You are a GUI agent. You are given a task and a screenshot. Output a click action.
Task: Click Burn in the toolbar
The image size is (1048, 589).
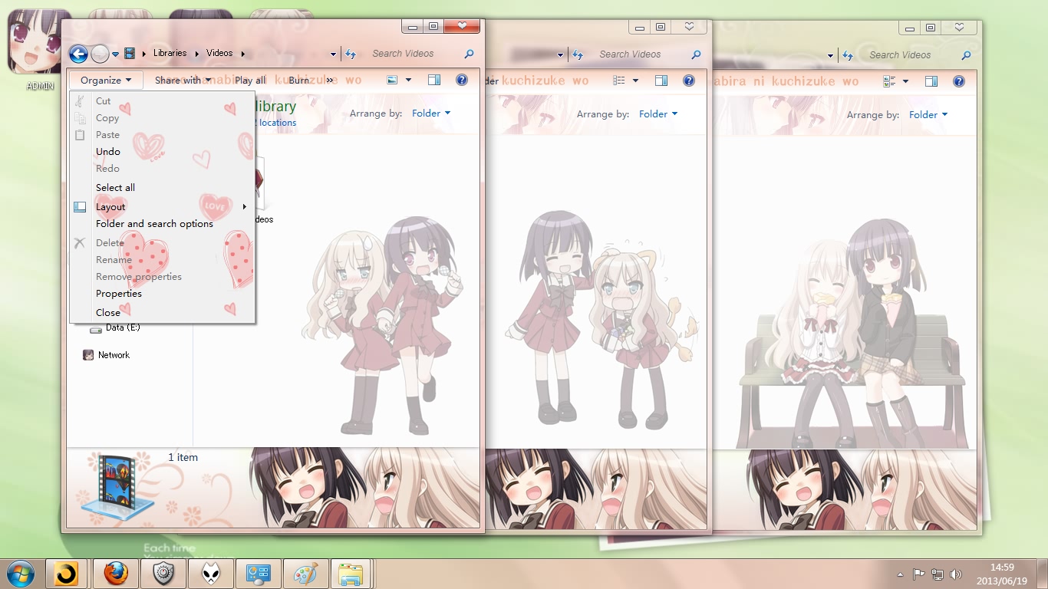click(299, 80)
